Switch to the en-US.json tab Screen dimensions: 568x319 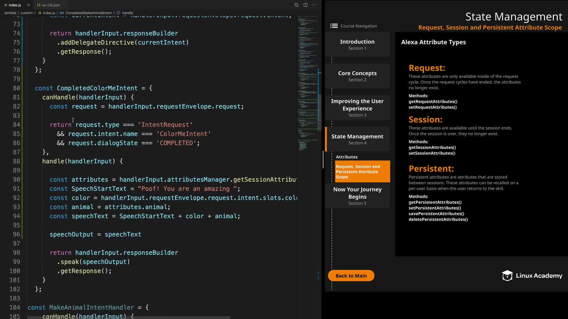click(x=51, y=5)
